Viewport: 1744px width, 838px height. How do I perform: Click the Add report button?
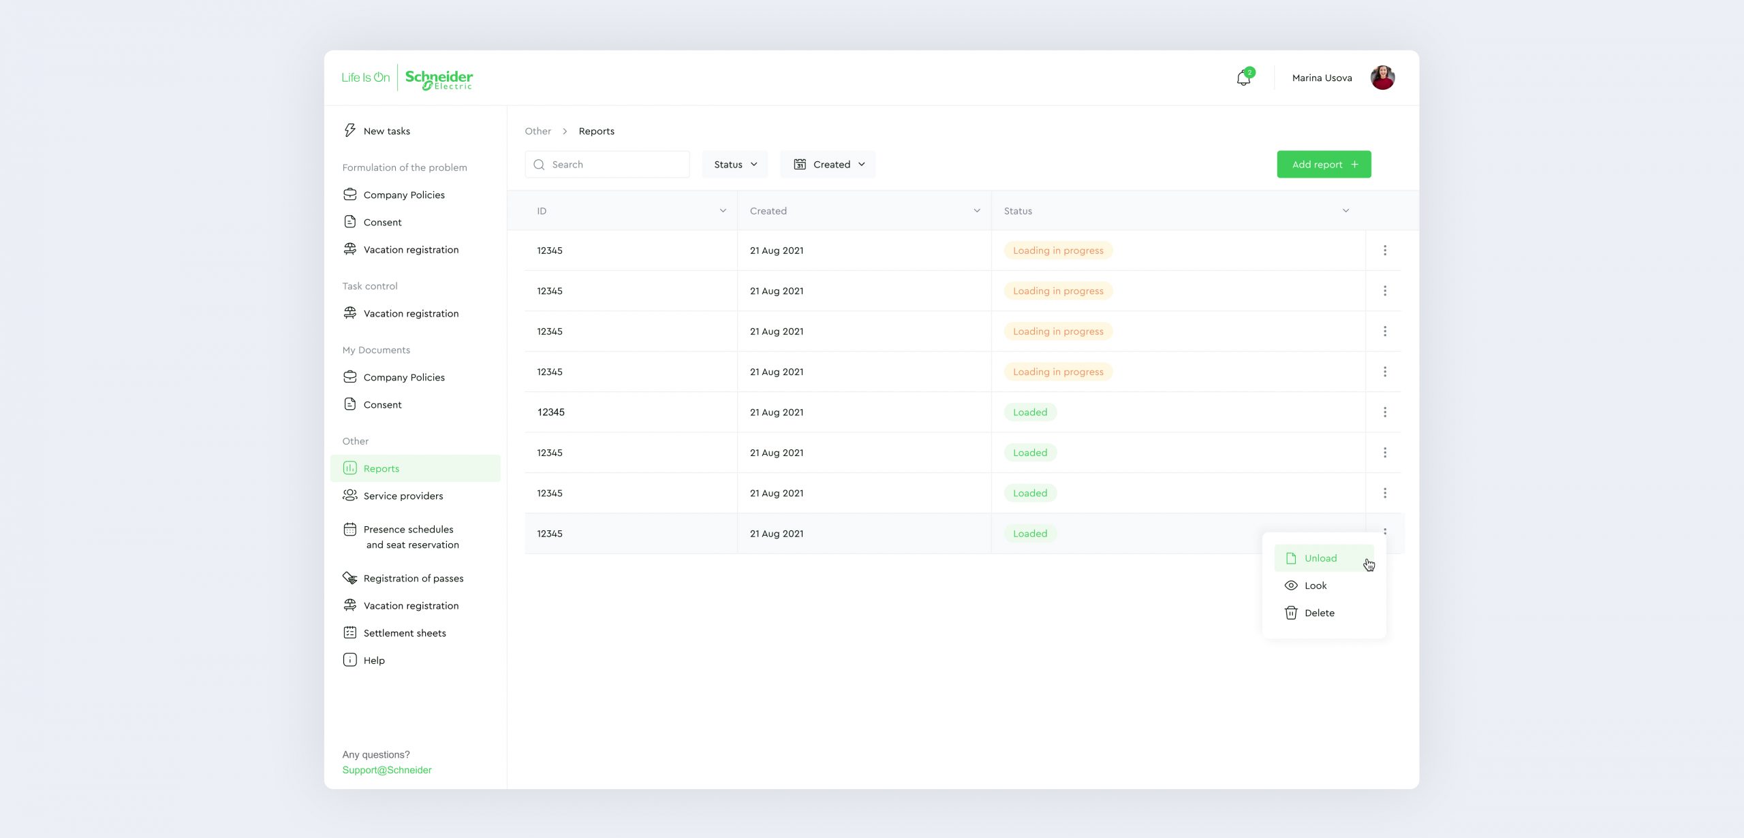pyautogui.click(x=1324, y=165)
